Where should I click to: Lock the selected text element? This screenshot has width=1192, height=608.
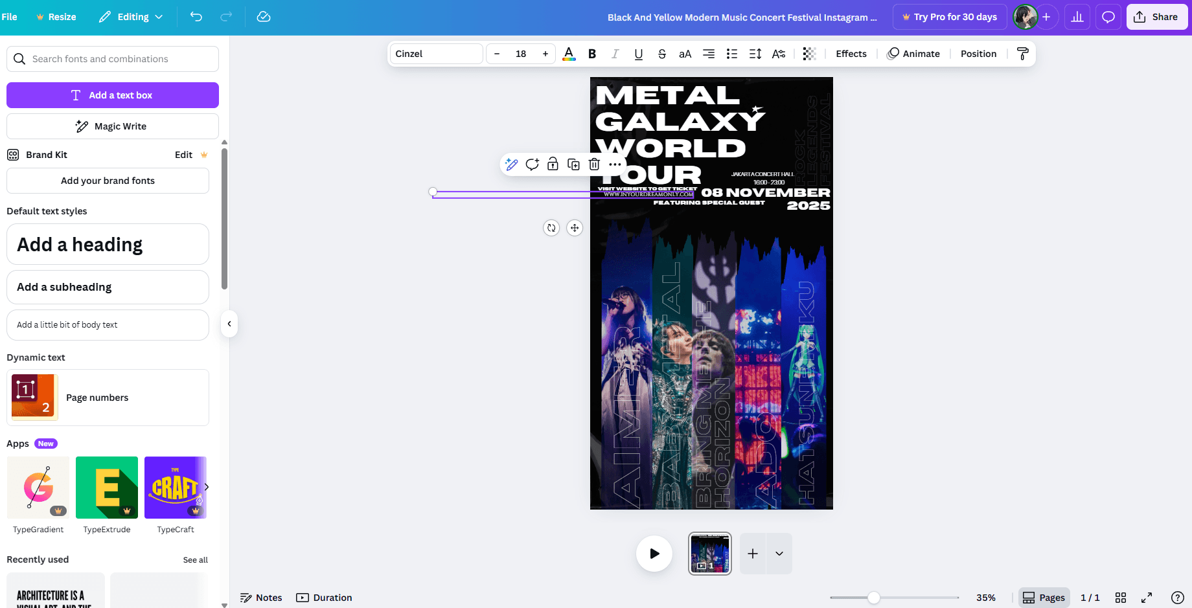(553, 164)
